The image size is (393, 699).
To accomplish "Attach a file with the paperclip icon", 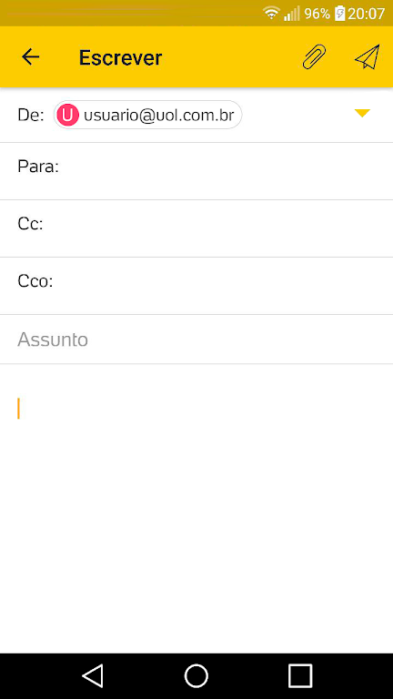I will click(314, 57).
